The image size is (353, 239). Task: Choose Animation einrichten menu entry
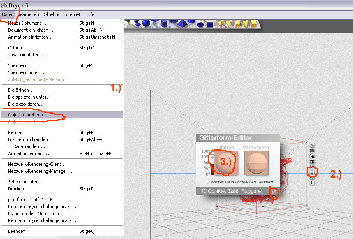point(62,37)
